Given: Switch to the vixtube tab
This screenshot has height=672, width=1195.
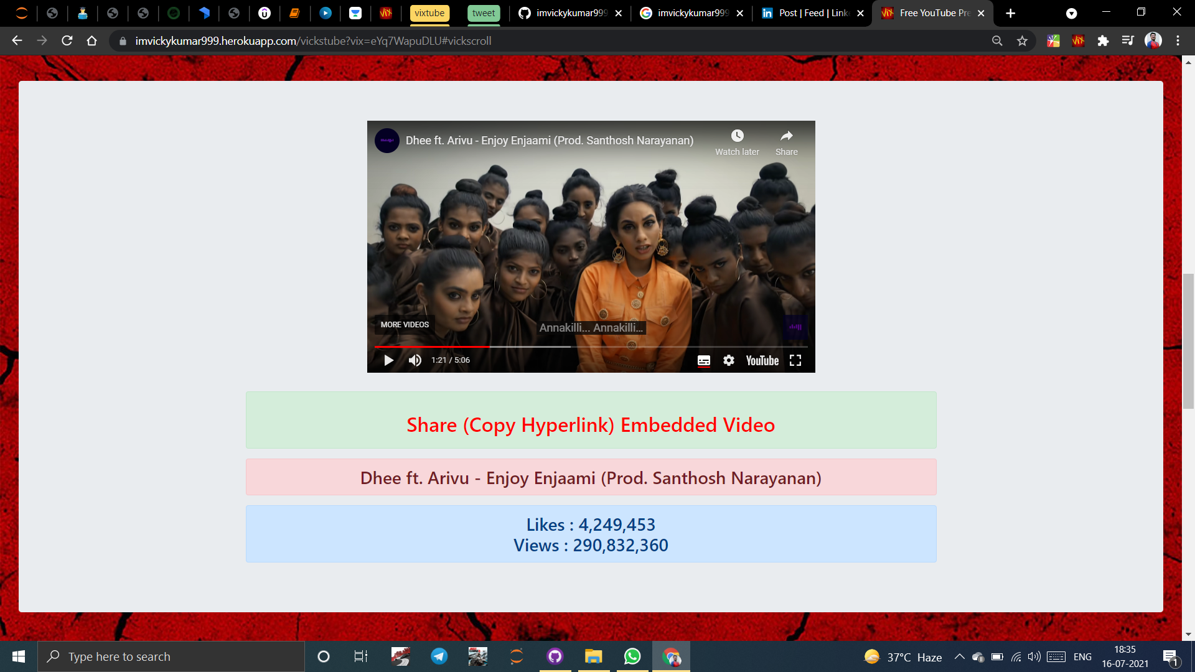Looking at the screenshot, I should [429, 12].
